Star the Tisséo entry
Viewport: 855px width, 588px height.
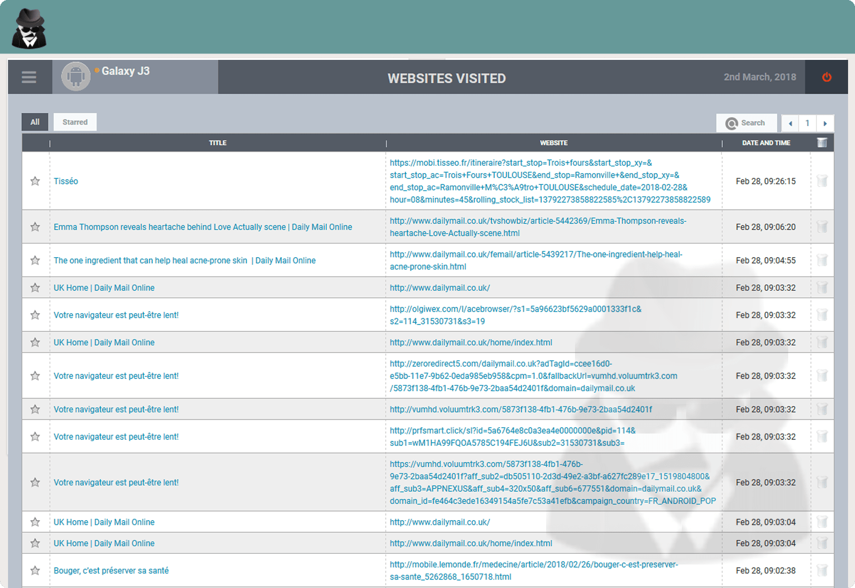pos(35,181)
